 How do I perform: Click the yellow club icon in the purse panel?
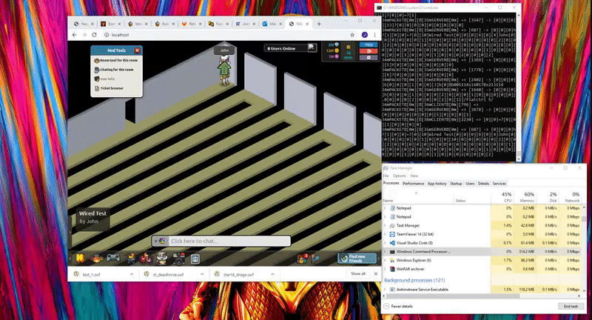pyautogui.click(x=348, y=47)
